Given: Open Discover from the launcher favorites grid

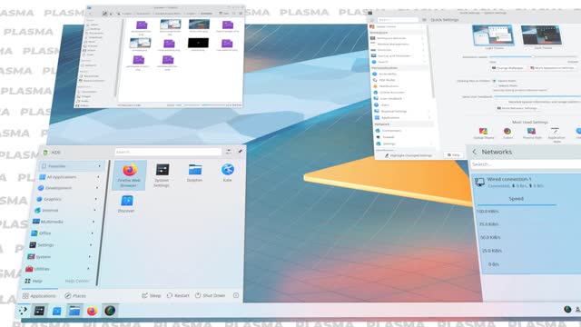Looking at the screenshot, I should [126, 203].
